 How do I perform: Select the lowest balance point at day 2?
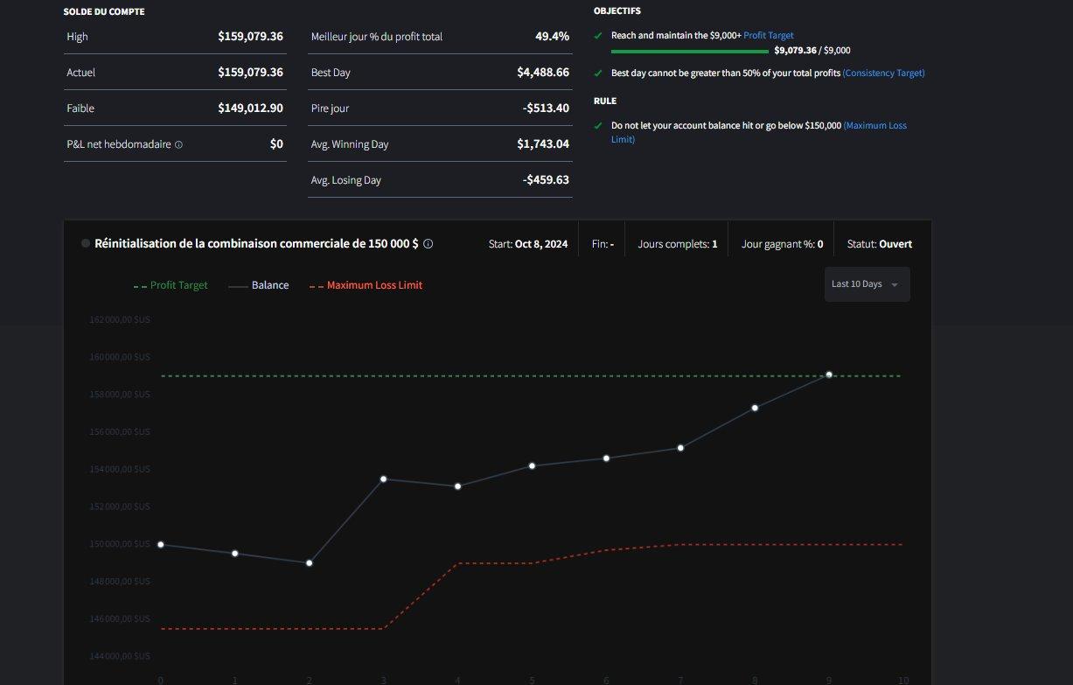(x=309, y=563)
